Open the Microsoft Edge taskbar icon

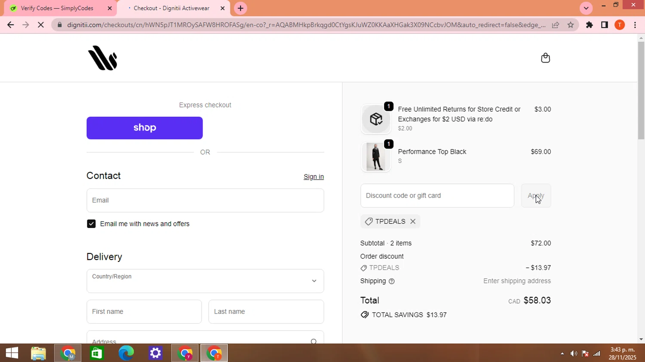point(126,353)
